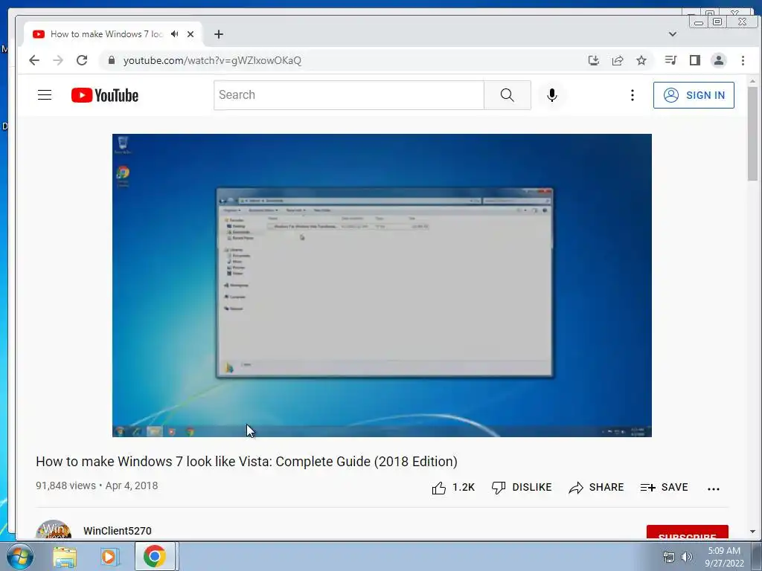Reload the YouTube page
The image size is (762, 571).
(82, 60)
